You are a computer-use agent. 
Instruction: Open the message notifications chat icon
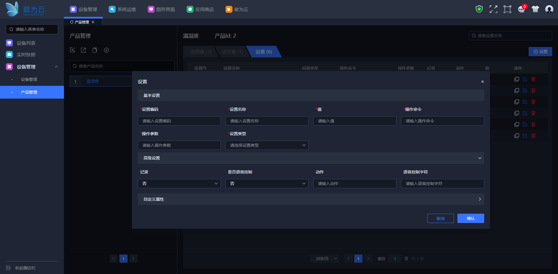(521, 9)
